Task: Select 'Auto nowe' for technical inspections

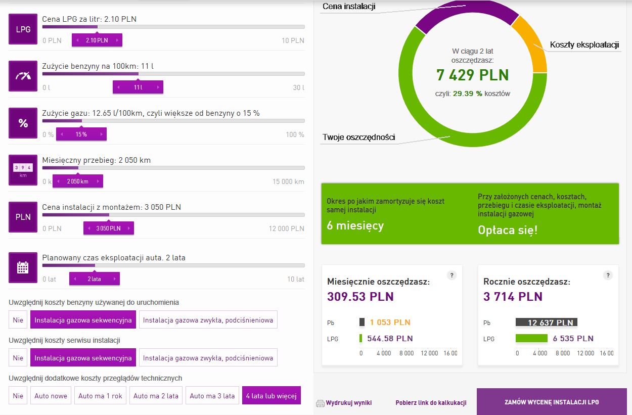Action: (51, 396)
